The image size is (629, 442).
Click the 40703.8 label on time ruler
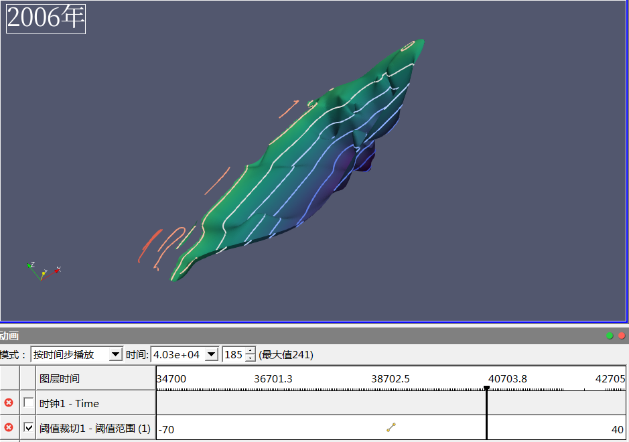508,378
